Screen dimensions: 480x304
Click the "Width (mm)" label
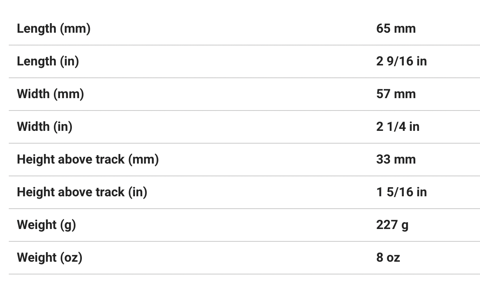click(50, 94)
